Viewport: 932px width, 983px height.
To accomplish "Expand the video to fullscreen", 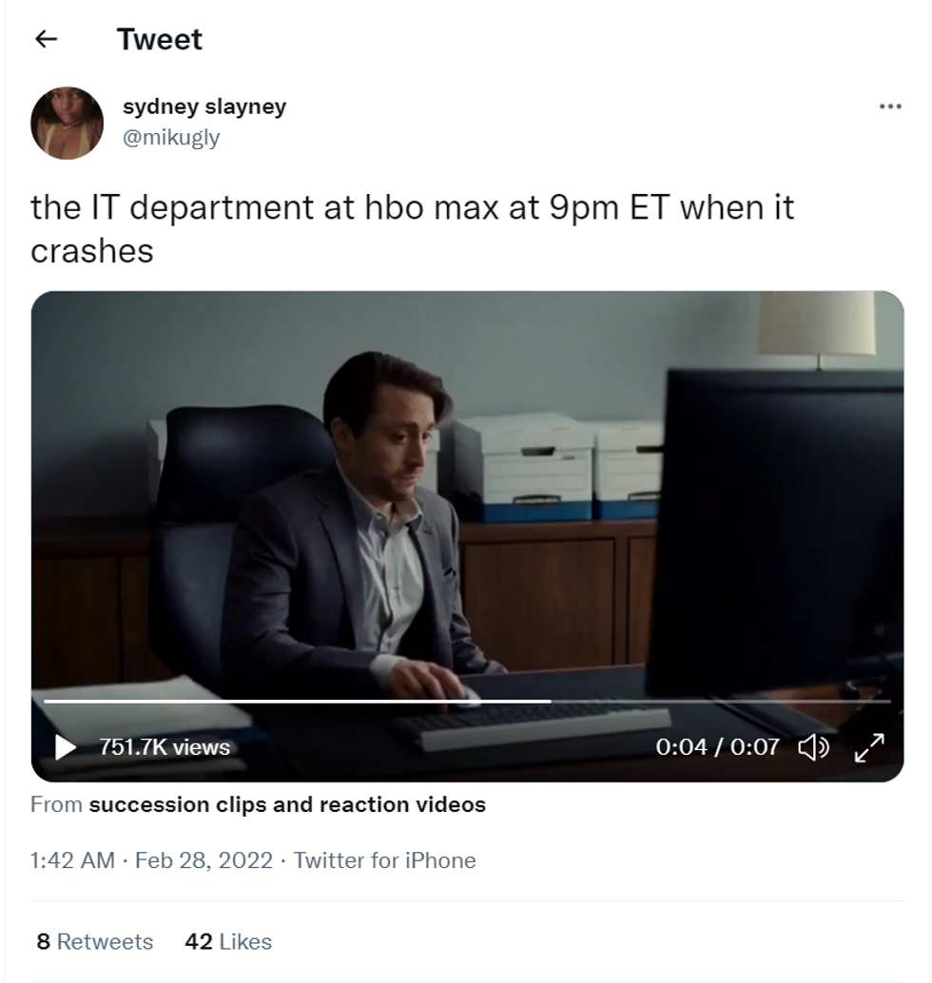I will point(869,747).
